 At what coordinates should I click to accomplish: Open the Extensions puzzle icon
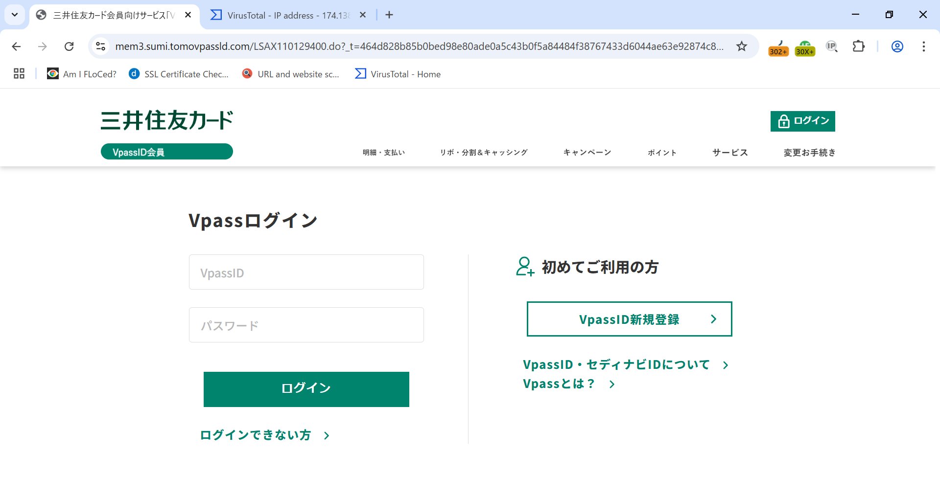coord(859,46)
